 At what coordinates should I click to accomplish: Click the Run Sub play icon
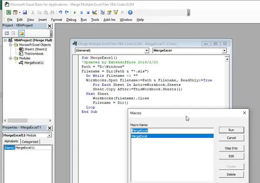click(75, 13)
